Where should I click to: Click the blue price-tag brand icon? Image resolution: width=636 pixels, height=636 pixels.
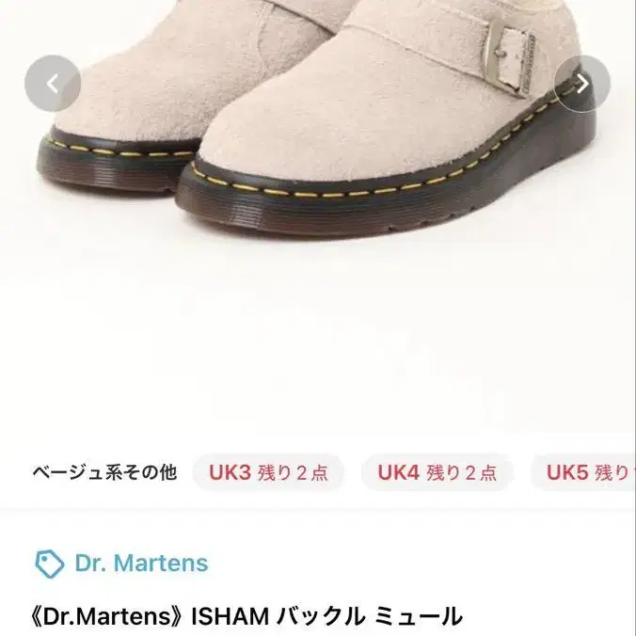(49, 564)
